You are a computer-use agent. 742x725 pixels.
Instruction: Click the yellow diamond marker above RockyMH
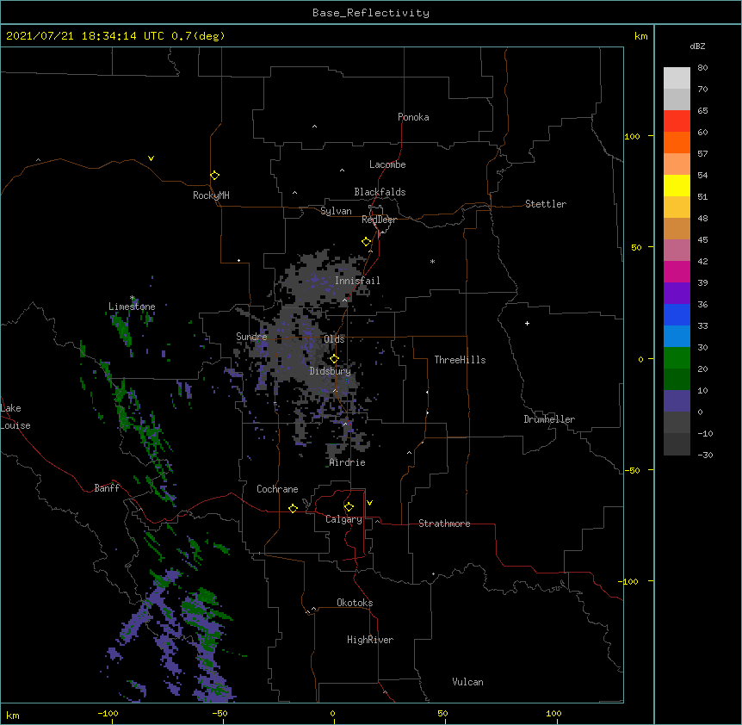pyautogui.click(x=214, y=175)
